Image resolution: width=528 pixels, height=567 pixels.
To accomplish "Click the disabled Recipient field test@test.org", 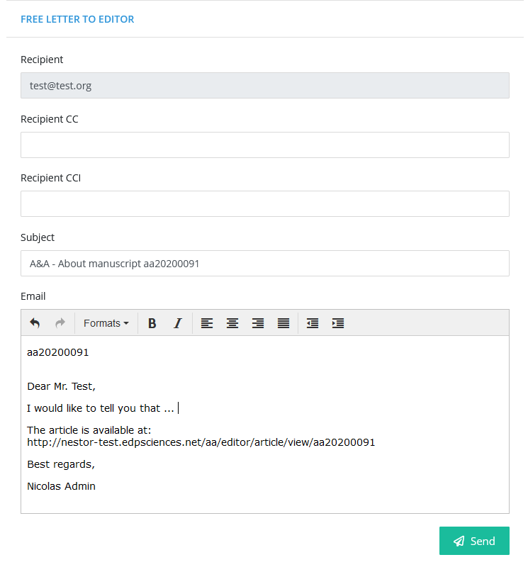I will coord(265,85).
